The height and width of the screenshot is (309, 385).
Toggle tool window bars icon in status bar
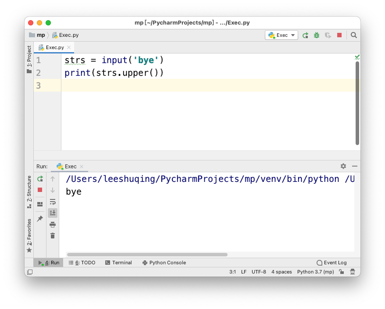[x=30, y=272]
